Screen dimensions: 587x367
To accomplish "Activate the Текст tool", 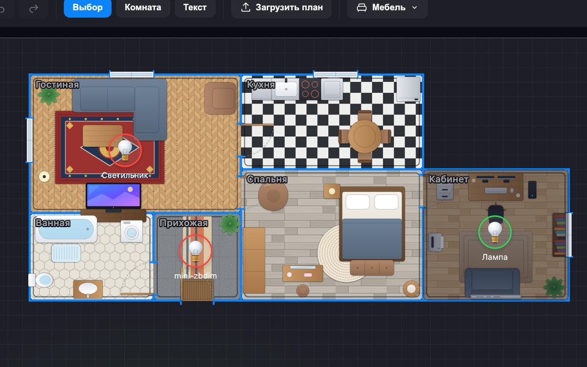I will coord(195,7).
